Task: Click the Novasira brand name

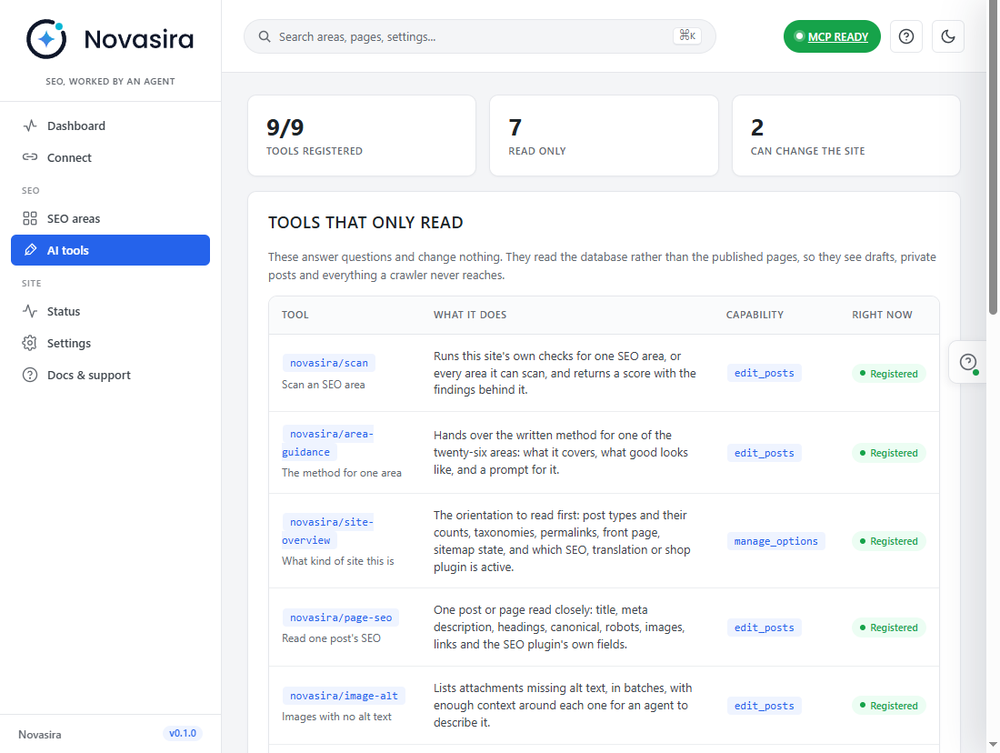Action: [x=139, y=39]
